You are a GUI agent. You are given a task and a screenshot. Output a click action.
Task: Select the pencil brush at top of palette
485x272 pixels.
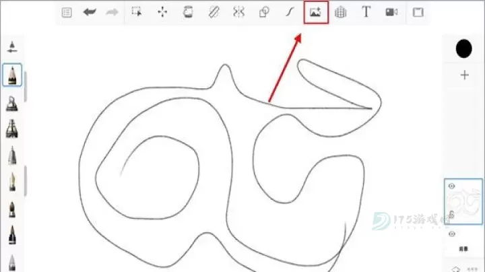(11, 75)
